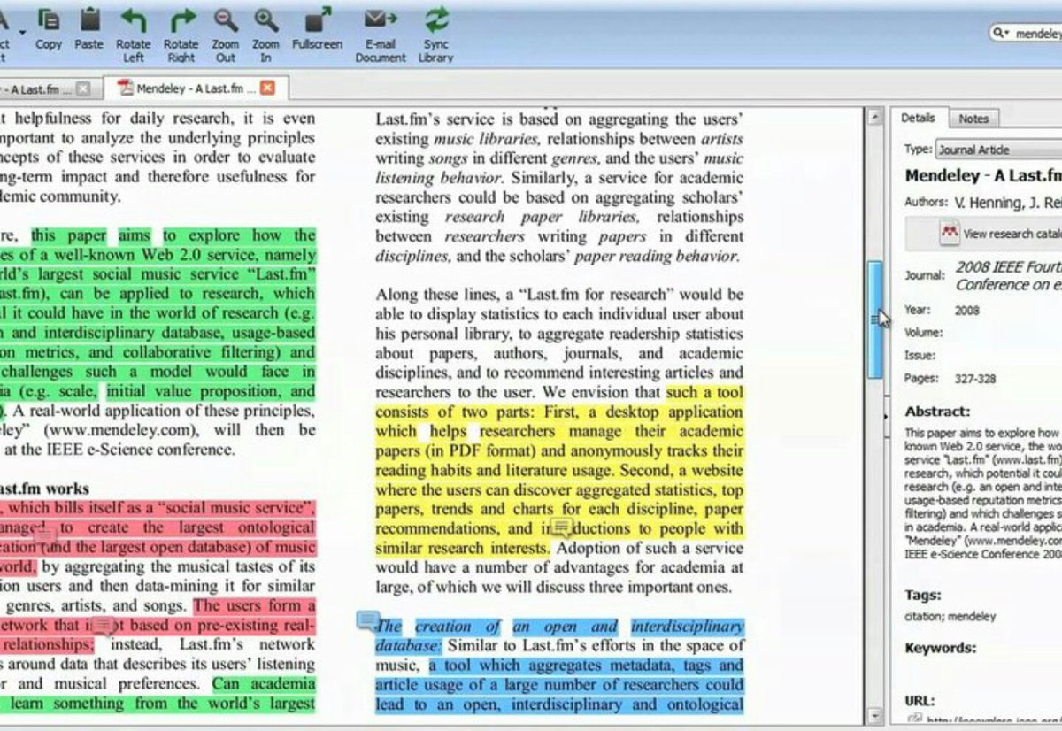Open the note icon on 'network that is not' highlight
This screenshot has width=1062, height=731.
103,625
